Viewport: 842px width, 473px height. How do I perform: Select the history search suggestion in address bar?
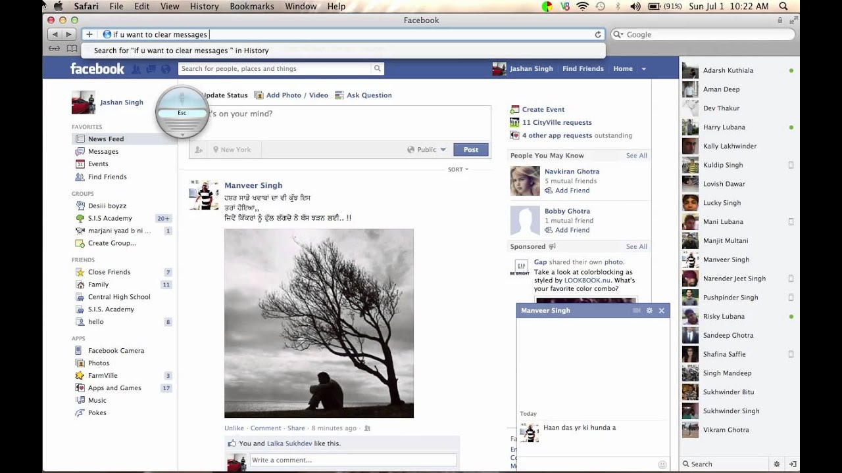[343, 51]
